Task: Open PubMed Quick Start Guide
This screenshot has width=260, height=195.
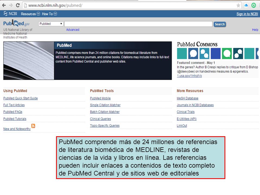Action: pos(20,98)
